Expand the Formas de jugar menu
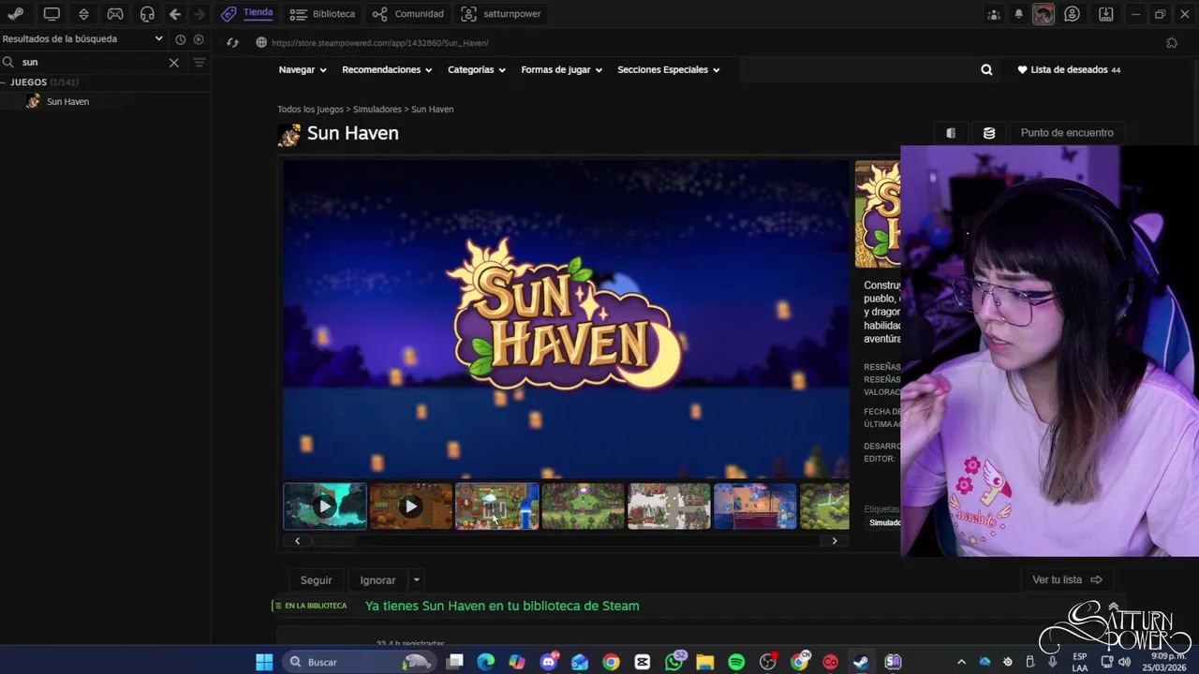This screenshot has height=674, width=1199. 561,69
